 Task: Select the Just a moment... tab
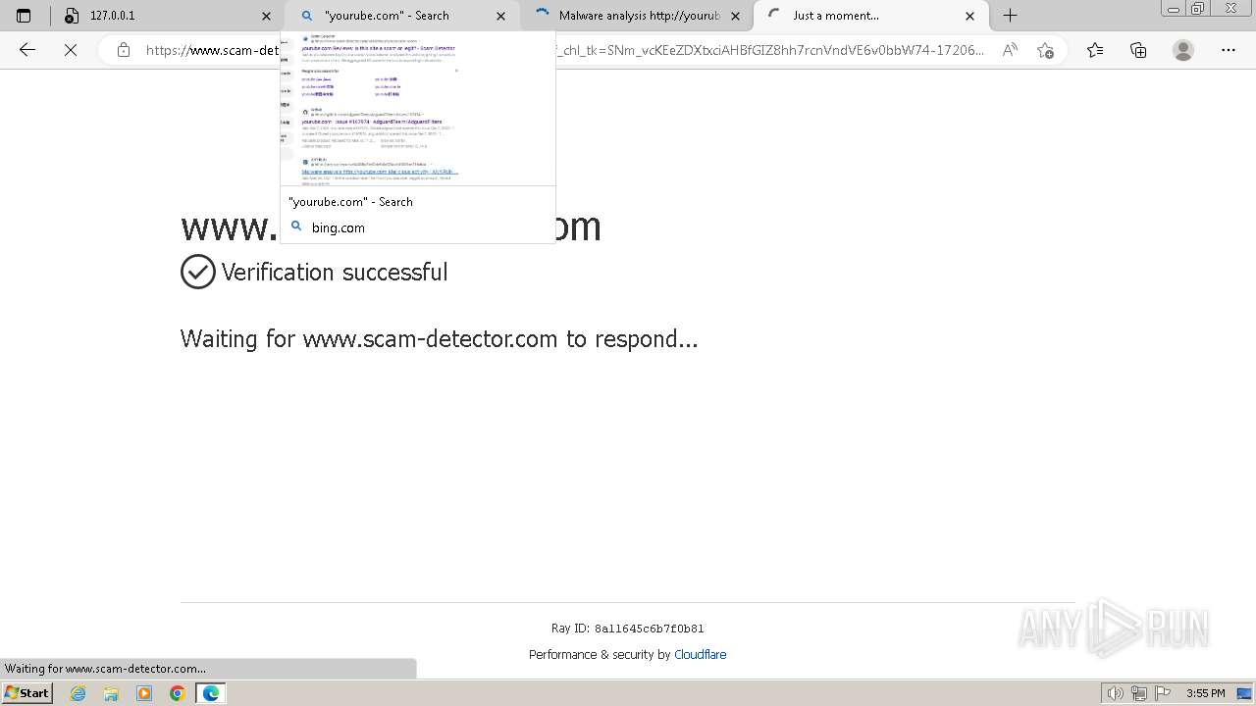[869, 16]
